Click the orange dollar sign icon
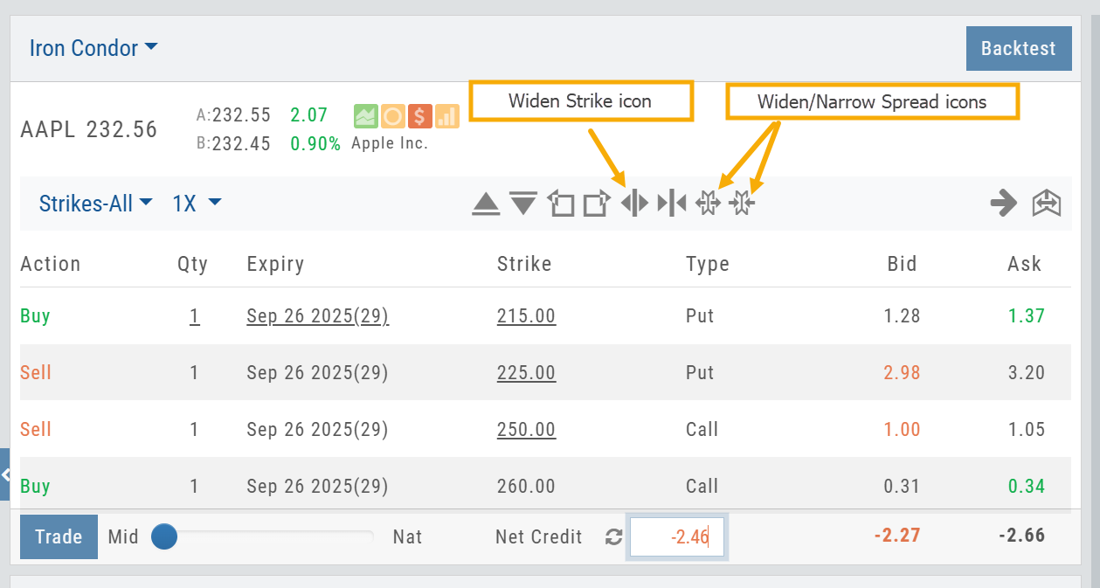The width and height of the screenshot is (1100, 588). point(419,115)
